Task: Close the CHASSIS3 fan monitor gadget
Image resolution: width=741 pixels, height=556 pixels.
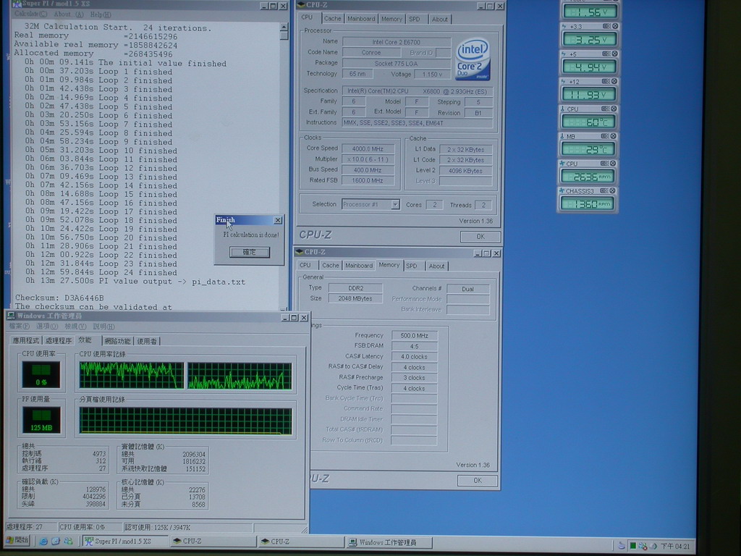Action: pyautogui.click(x=612, y=190)
